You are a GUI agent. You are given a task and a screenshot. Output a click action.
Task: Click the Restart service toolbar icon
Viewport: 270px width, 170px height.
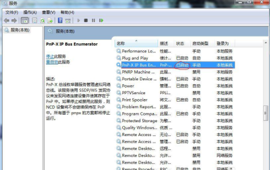[101, 20]
